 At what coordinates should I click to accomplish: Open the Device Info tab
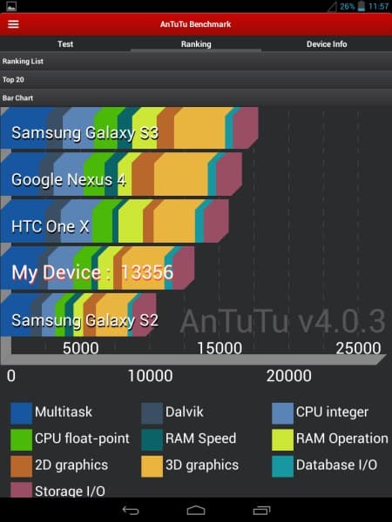pyautogui.click(x=327, y=44)
